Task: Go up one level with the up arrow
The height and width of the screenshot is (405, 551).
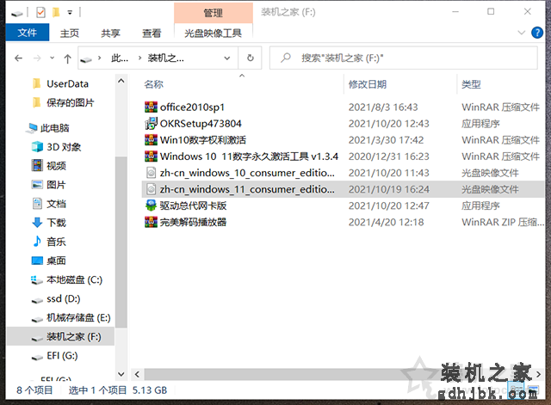Action: (x=67, y=58)
